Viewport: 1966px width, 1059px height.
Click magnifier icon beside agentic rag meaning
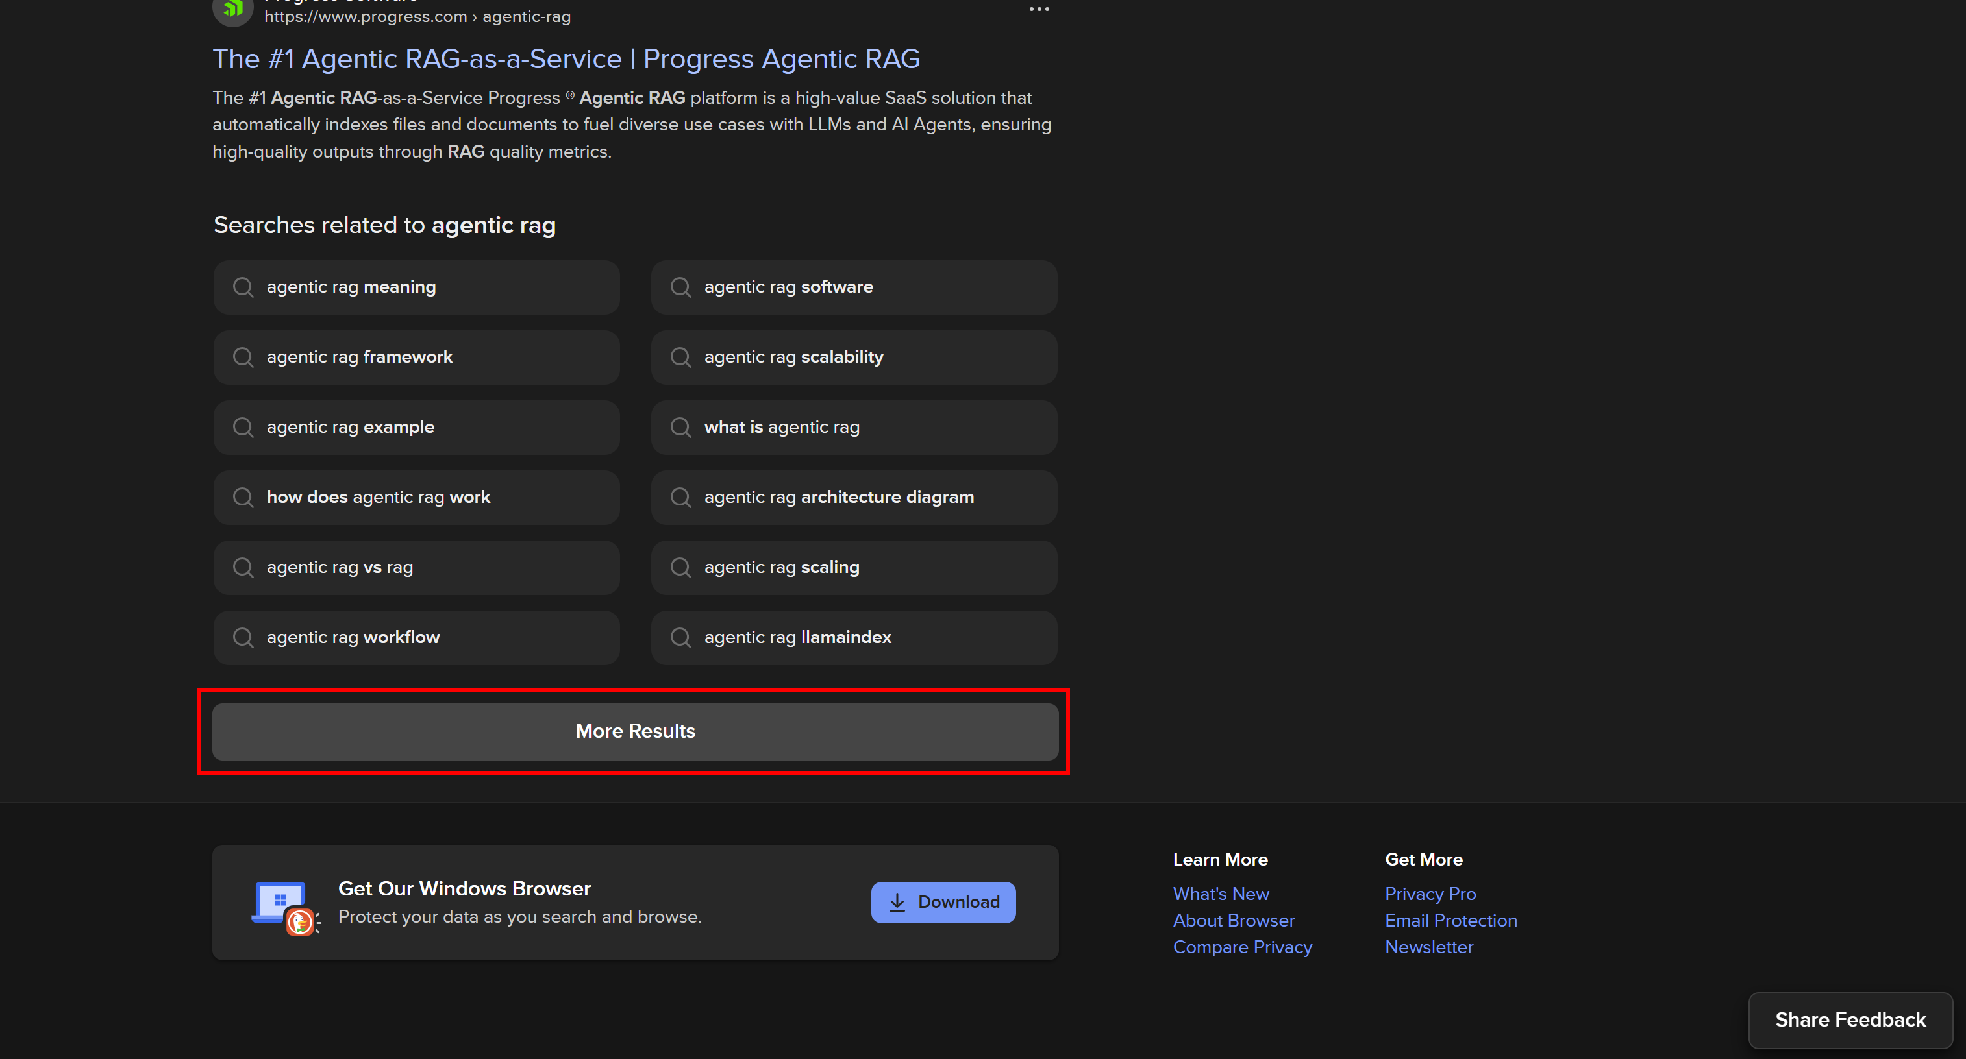(243, 287)
